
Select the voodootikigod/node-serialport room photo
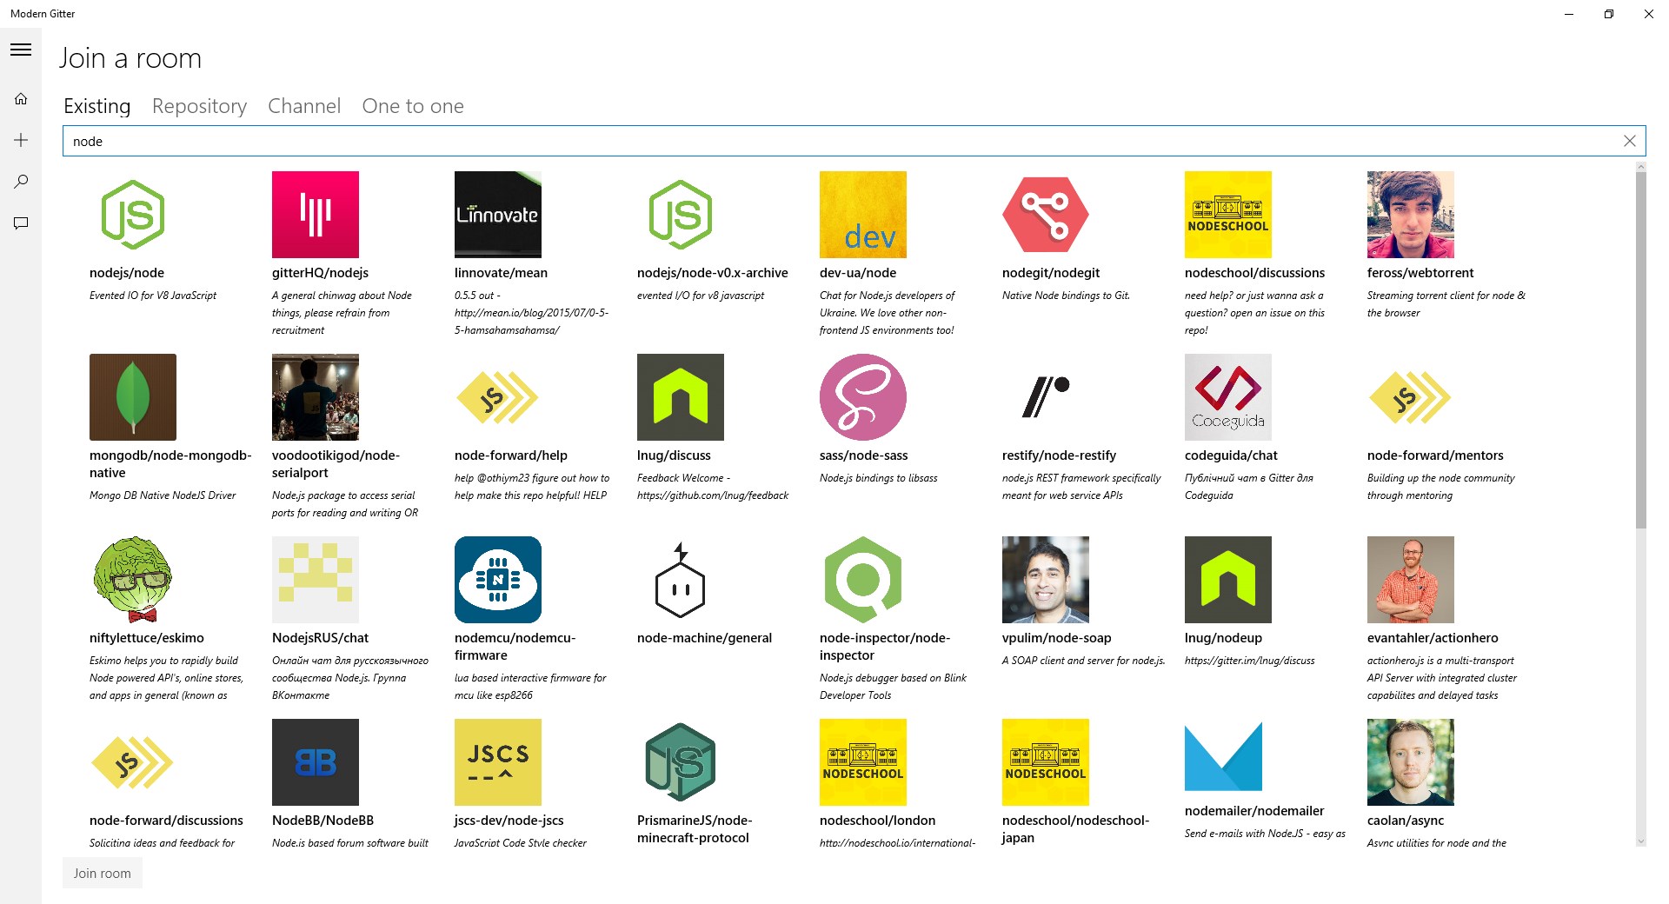pos(316,397)
